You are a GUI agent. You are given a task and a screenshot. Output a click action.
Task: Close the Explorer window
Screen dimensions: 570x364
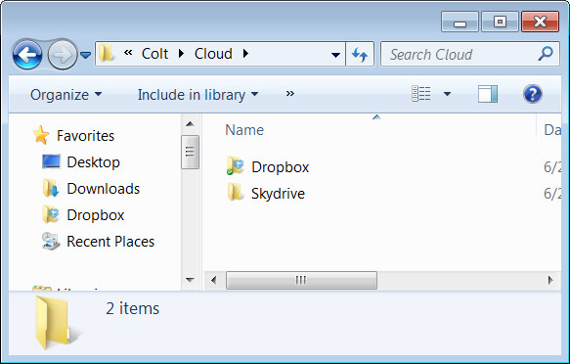tap(541, 22)
